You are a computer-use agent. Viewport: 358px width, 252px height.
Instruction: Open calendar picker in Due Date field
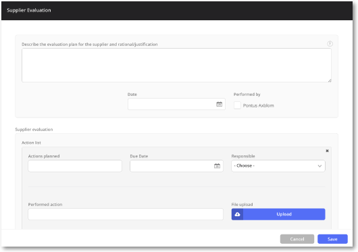[217, 166]
